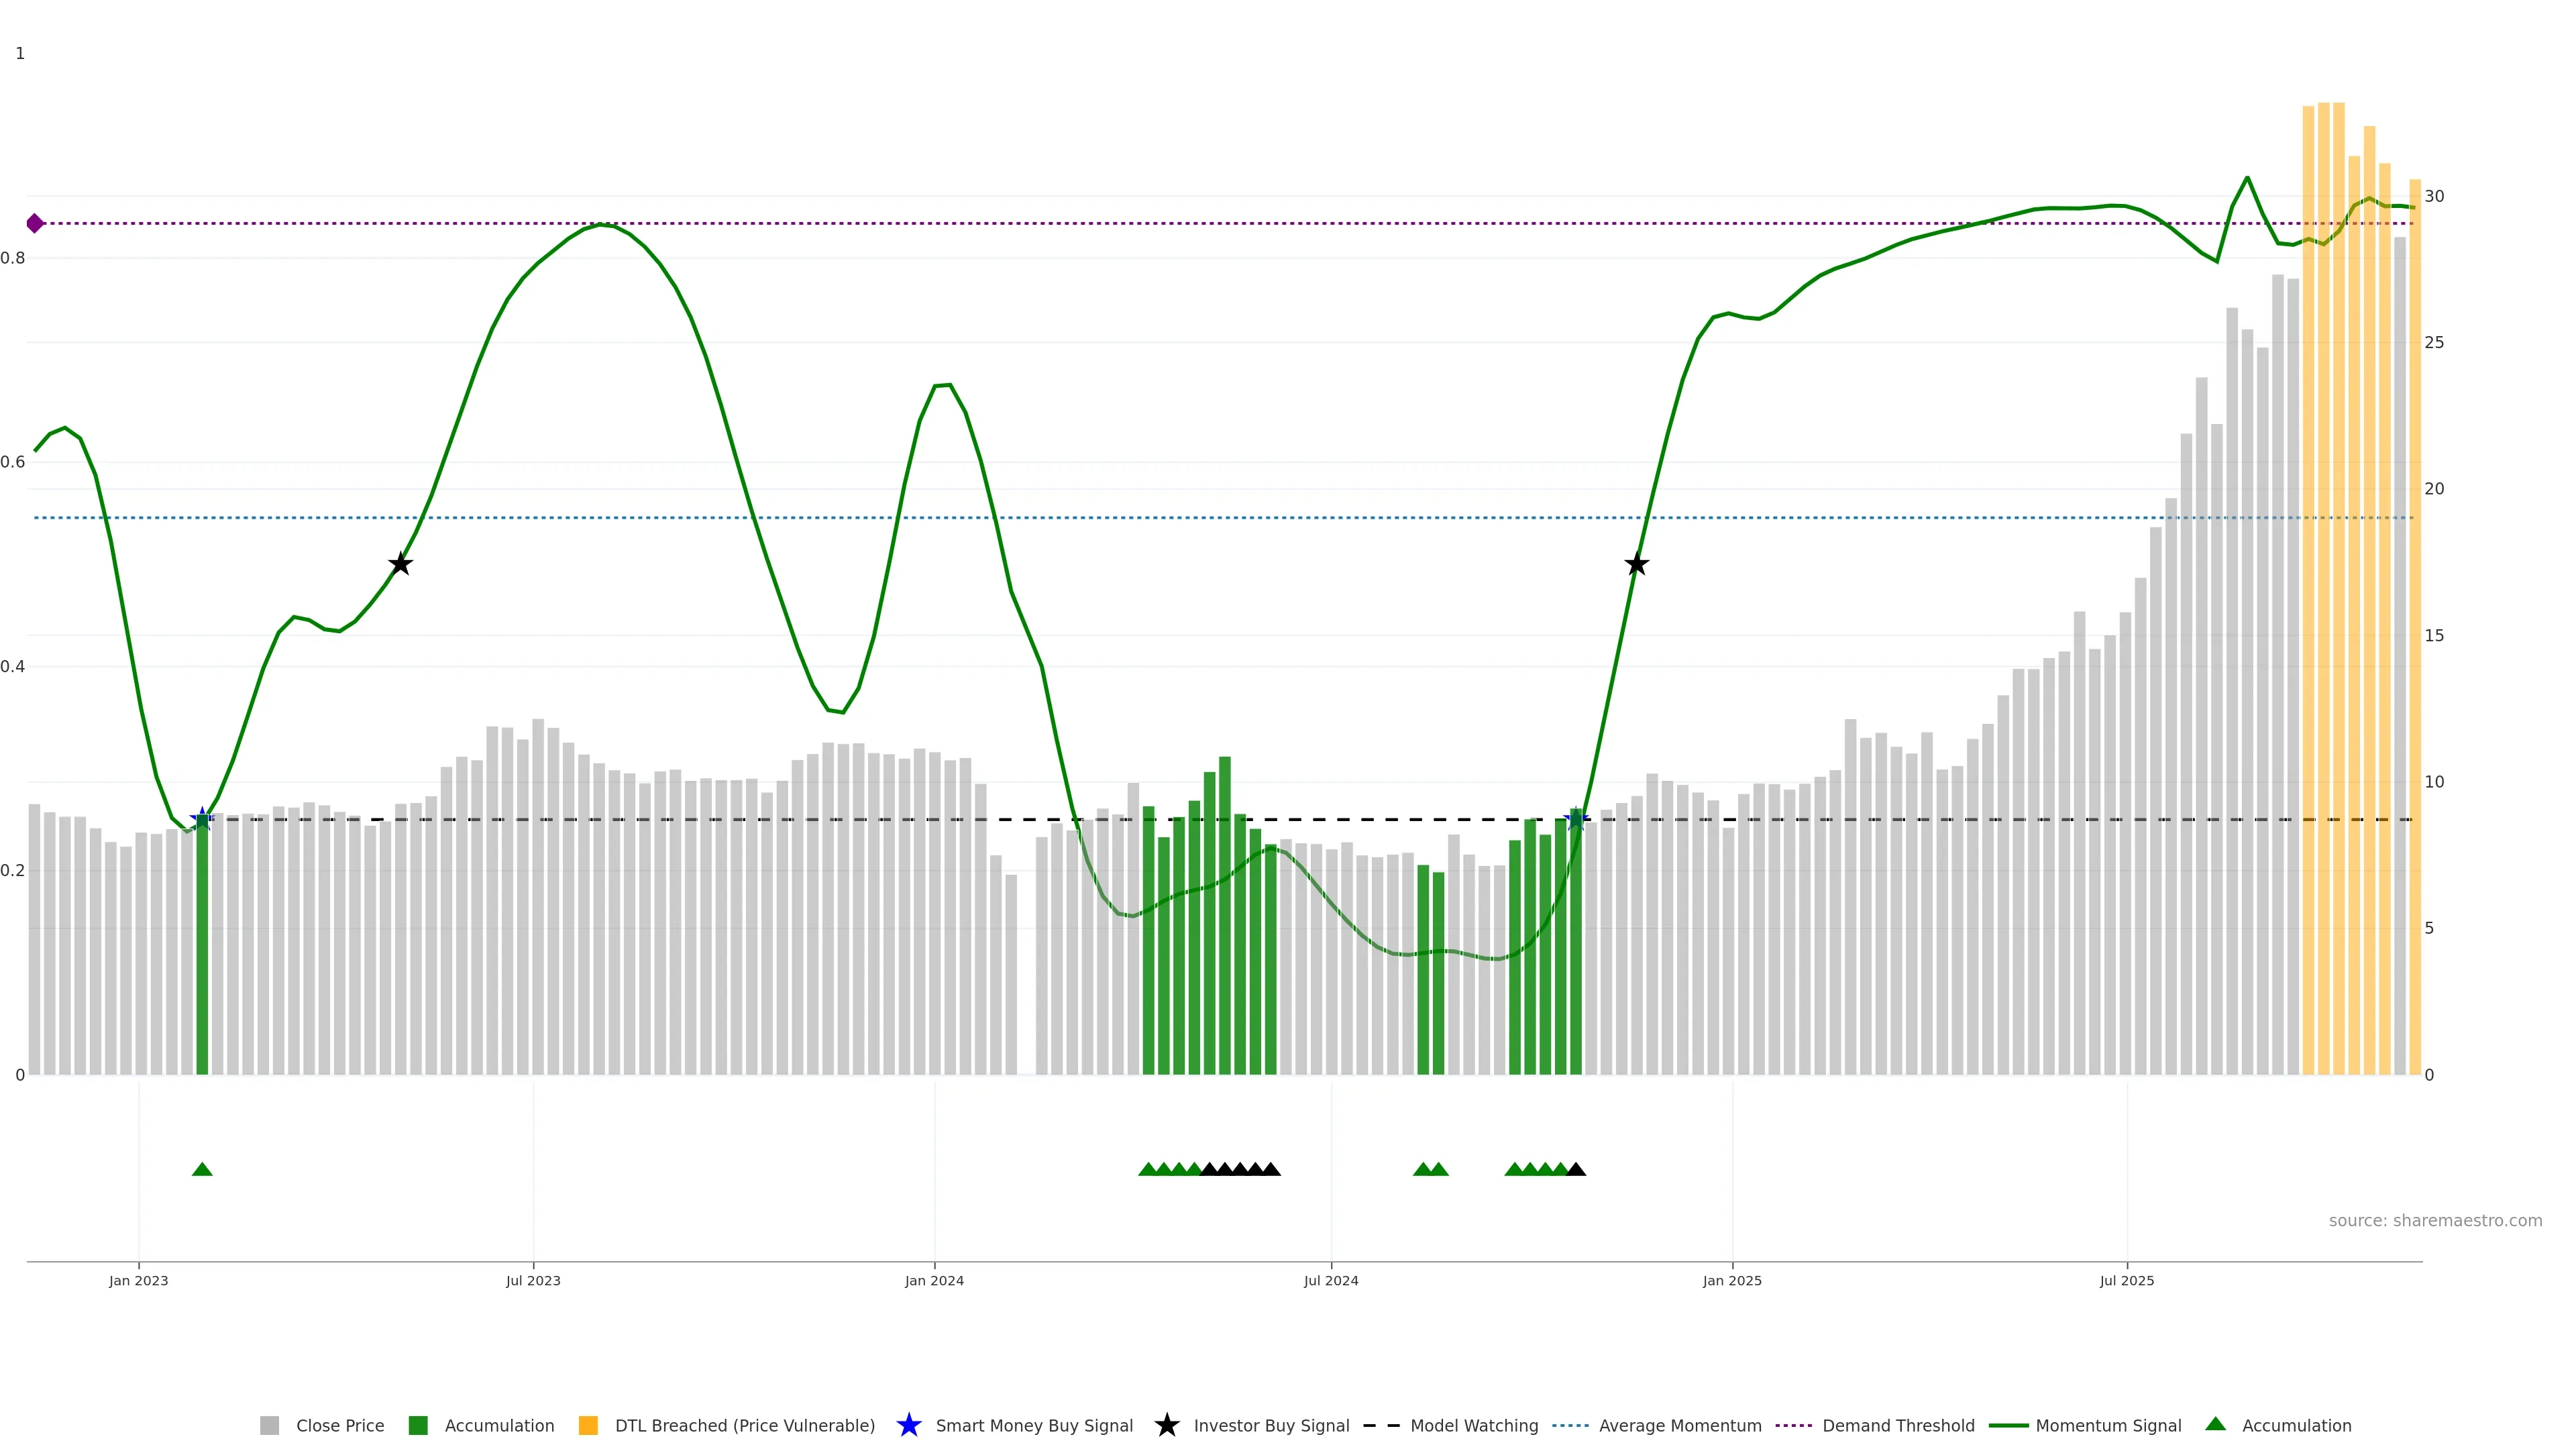Click the lone green triangle below early 2023

click(202, 1169)
